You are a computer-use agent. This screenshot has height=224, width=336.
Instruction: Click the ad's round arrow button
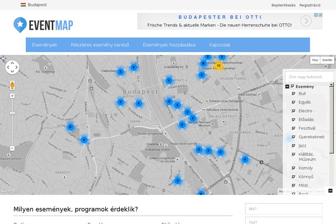point(306,21)
